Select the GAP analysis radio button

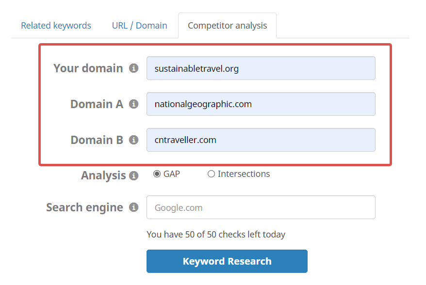[x=157, y=174]
